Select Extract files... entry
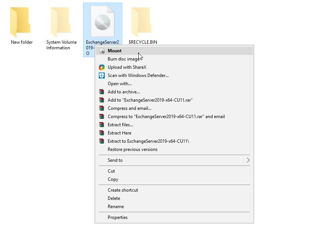This screenshot has width=315, height=232. tap(174, 125)
